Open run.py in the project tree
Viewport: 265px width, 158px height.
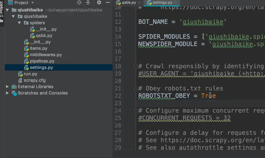click(x=31, y=74)
